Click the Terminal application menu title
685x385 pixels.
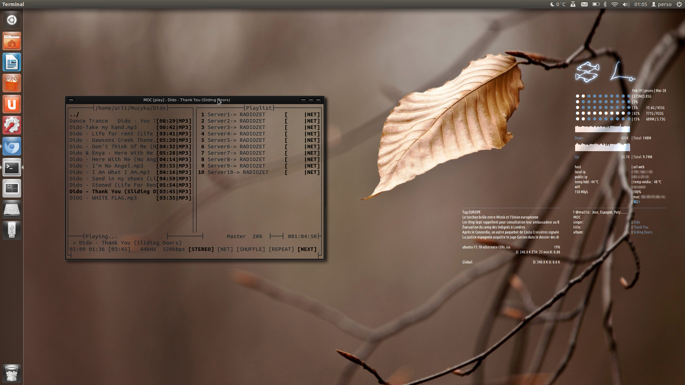pyautogui.click(x=13, y=4)
